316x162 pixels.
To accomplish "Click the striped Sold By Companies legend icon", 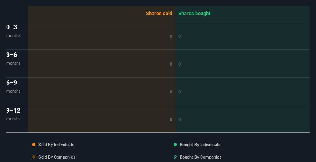I will [x=34, y=157].
